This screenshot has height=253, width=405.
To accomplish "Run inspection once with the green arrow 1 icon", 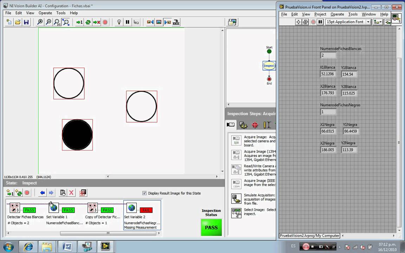I will click(x=79, y=22).
